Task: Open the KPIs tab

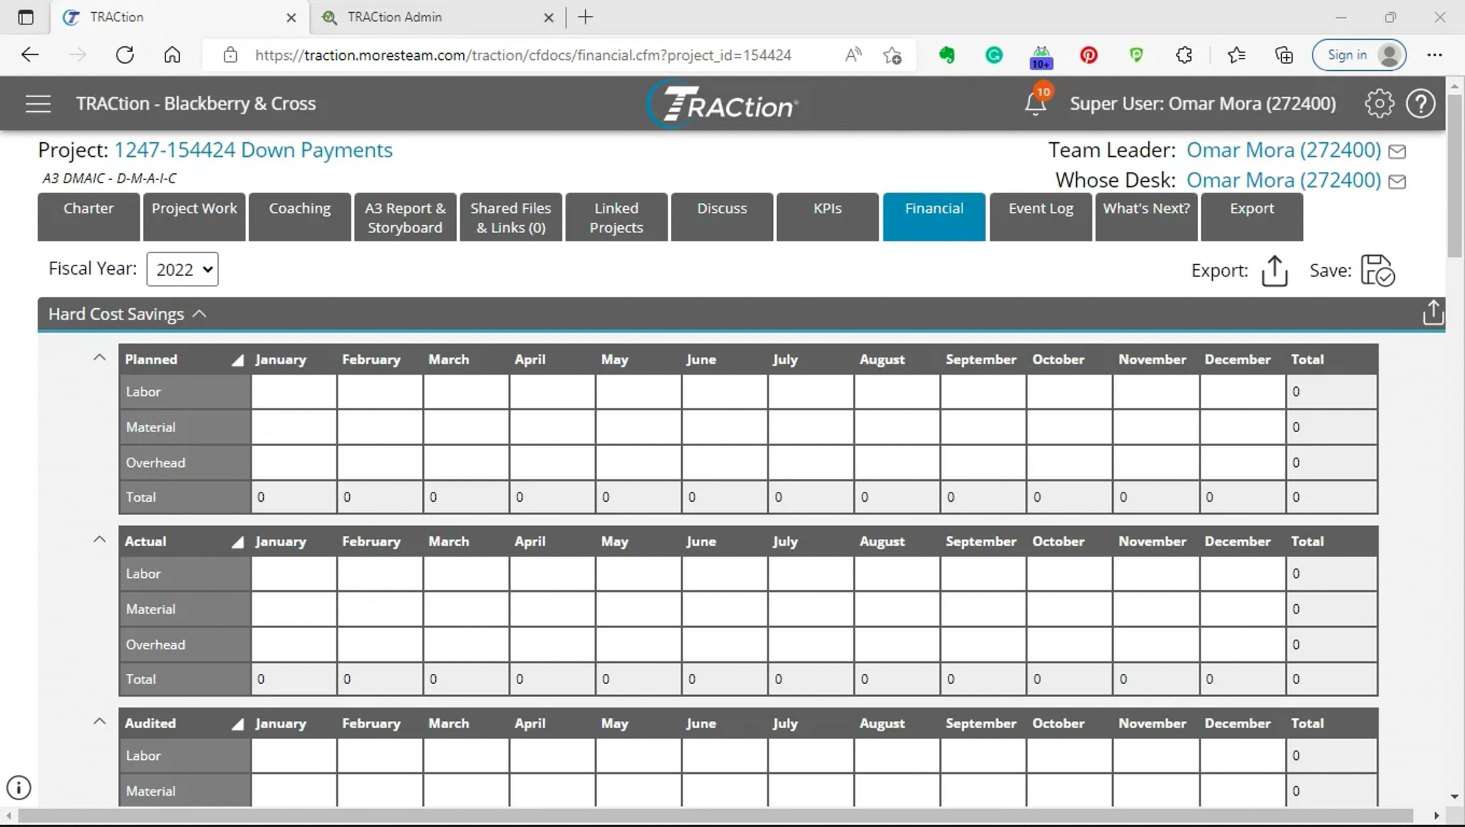Action: (x=827, y=217)
